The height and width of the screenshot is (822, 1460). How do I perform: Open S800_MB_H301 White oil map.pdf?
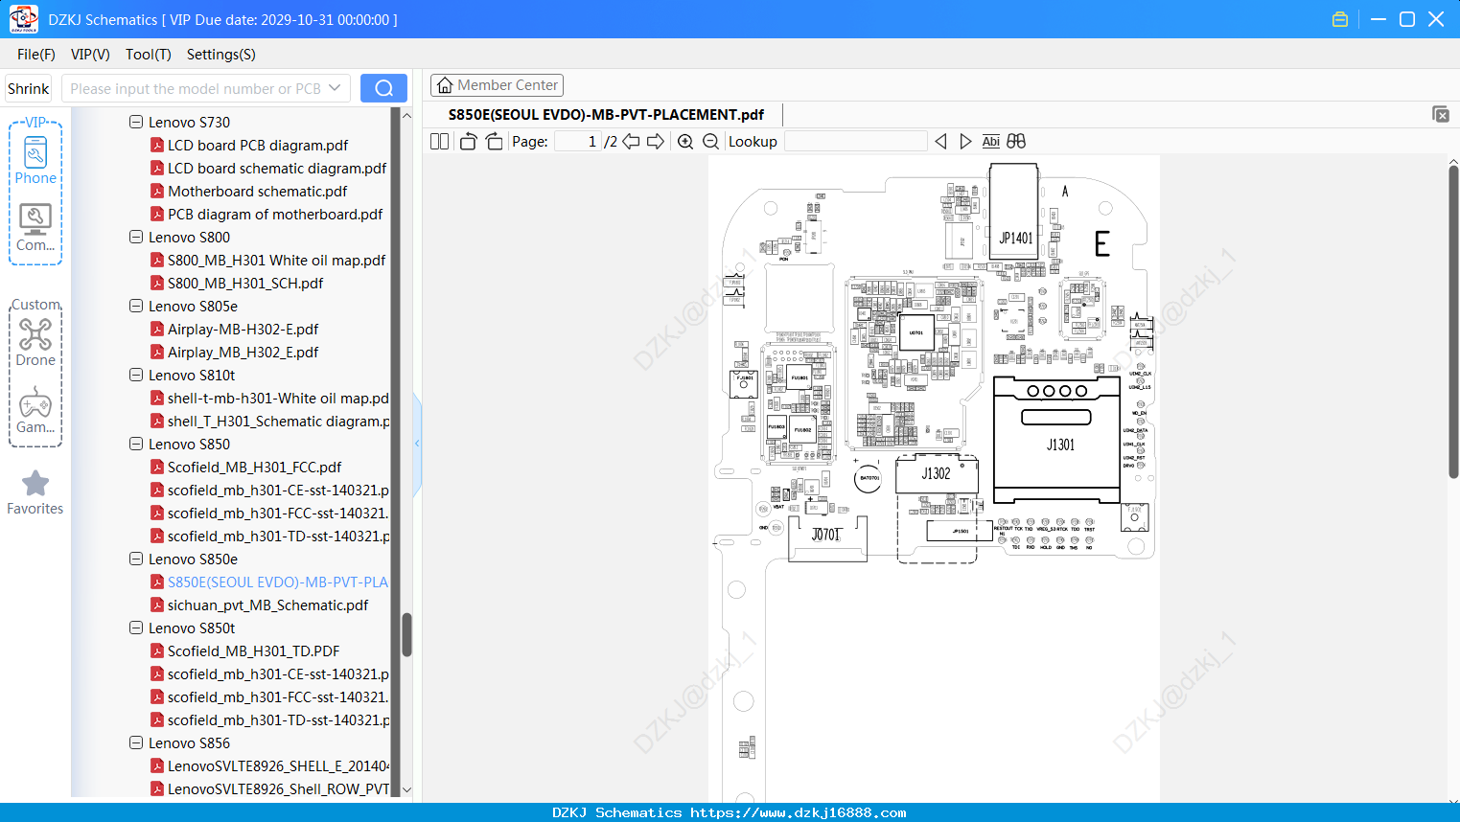tap(276, 261)
